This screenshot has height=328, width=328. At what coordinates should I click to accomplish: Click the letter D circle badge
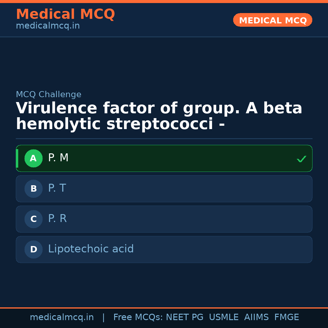coord(33,249)
